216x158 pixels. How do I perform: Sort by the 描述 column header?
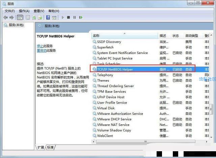164,36
